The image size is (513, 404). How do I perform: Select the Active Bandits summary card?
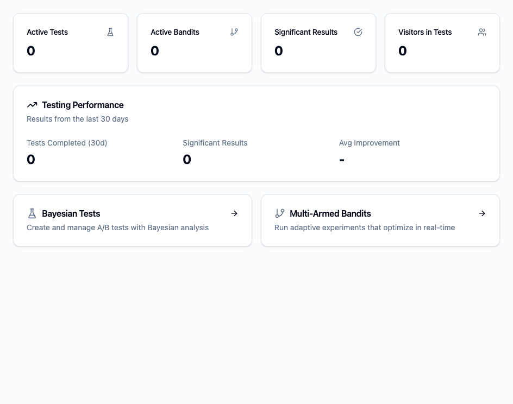[195, 43]
